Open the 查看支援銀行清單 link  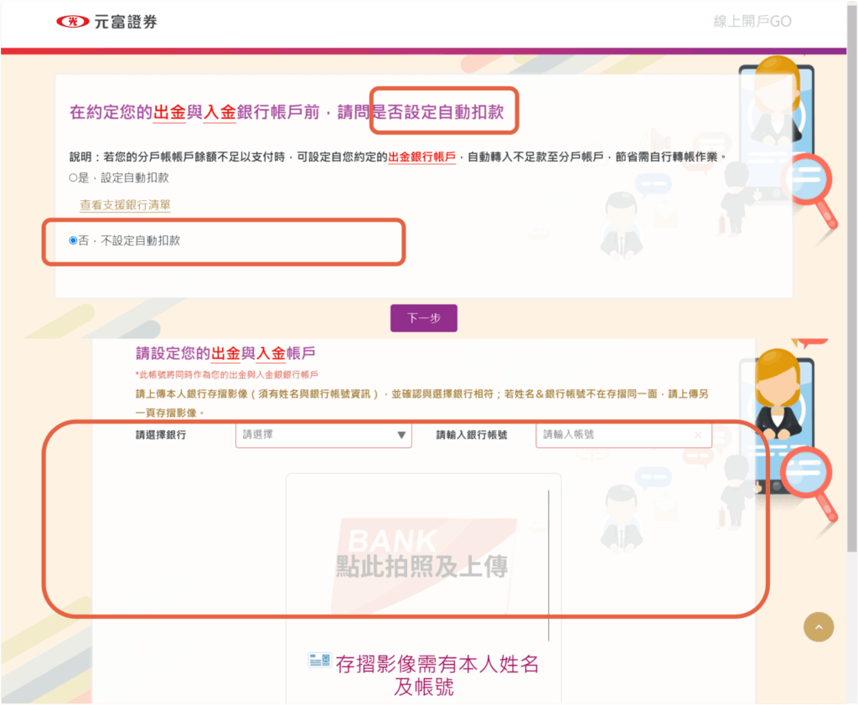(124, 205)
